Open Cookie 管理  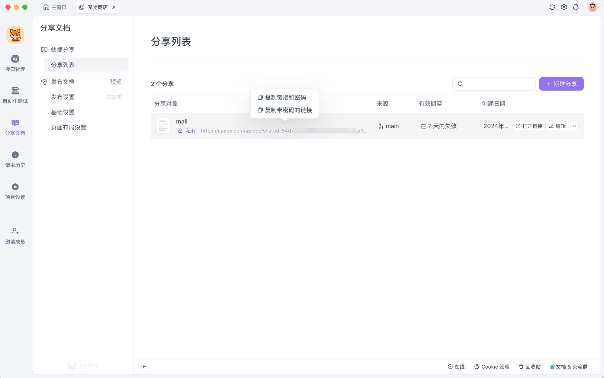pyautogui.click(x=492, y=367)
